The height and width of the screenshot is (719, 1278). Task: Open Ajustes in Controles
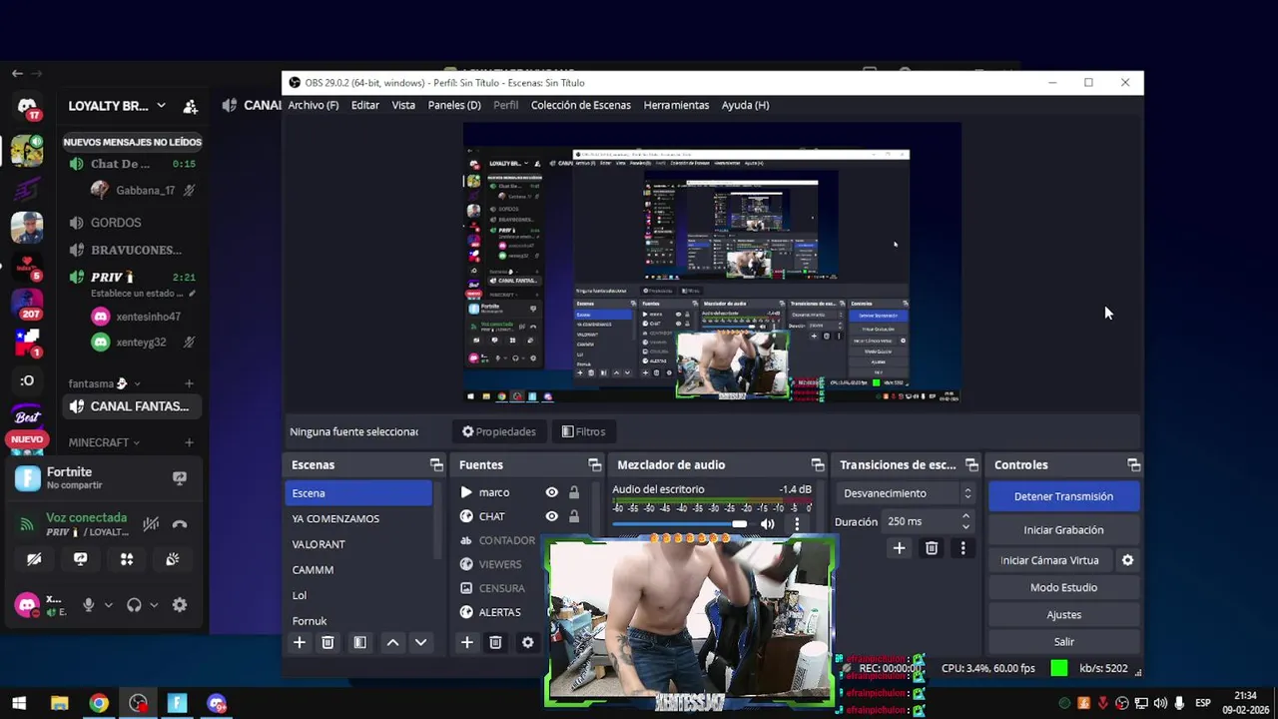[1063, 614]
